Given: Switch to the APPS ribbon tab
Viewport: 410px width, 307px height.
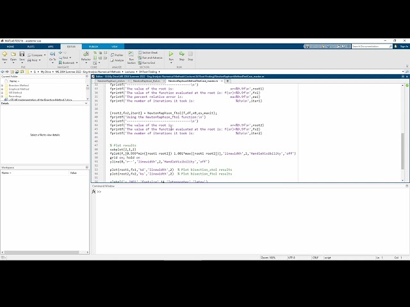Looking at the screenshot, I should tap(51, 47).
